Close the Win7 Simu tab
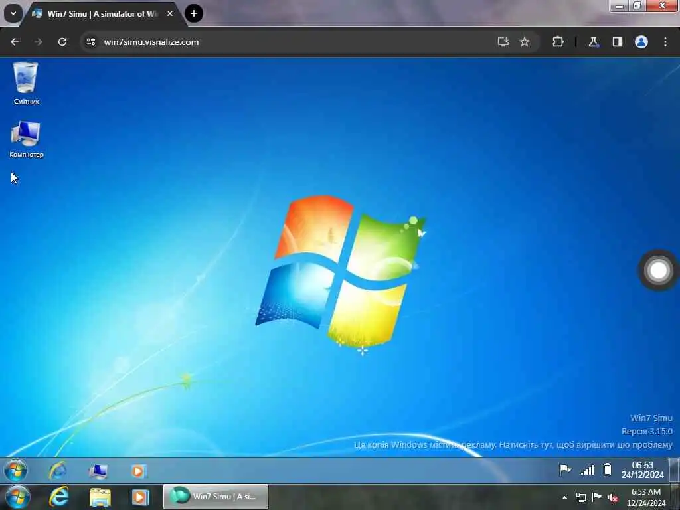Image resolution: width=680 pixels, height=510 pixels. [170, 13]
